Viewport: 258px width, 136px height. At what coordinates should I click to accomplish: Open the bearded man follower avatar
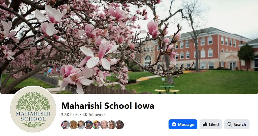tap(81, 125)
